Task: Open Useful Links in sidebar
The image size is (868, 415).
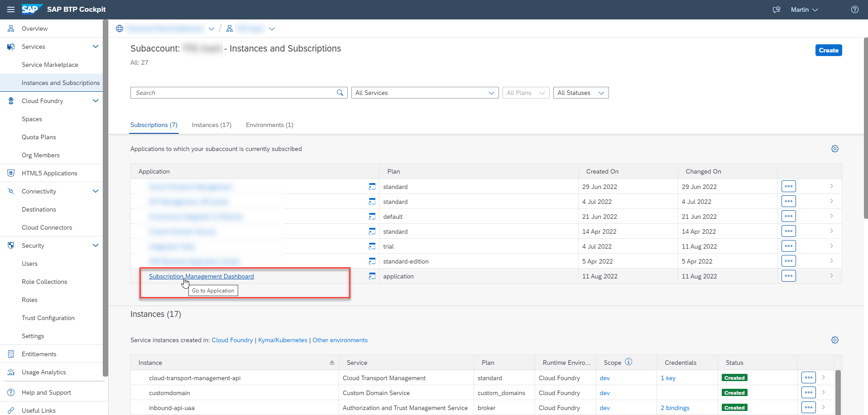Action: click(x=38, y=410)
